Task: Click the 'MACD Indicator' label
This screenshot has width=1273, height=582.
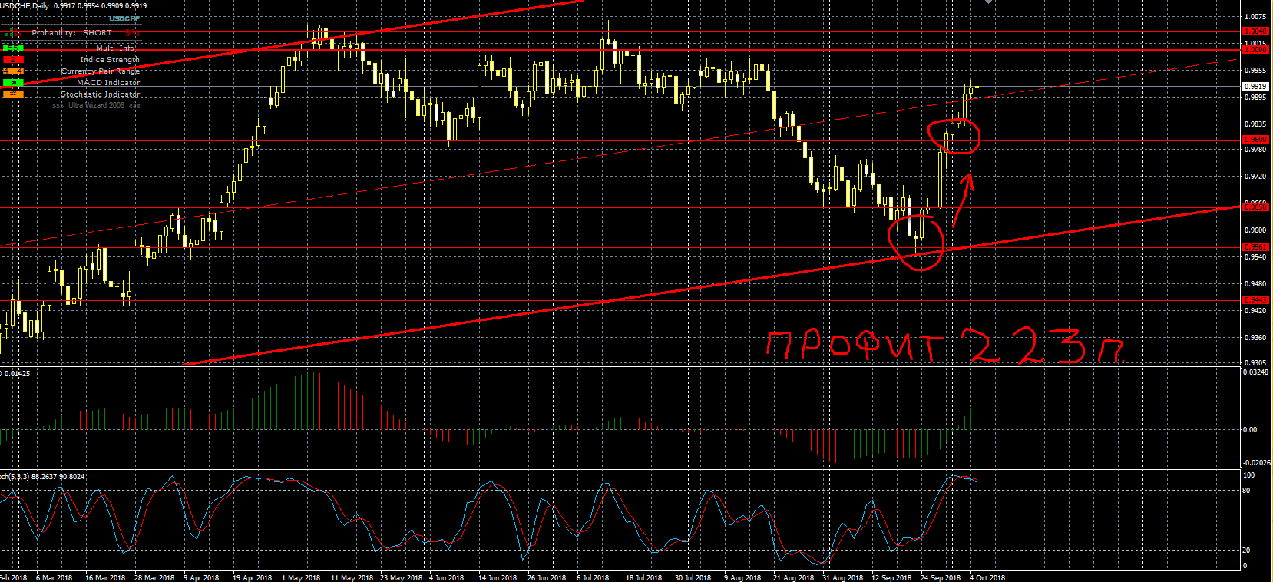Action: (108, 83)
